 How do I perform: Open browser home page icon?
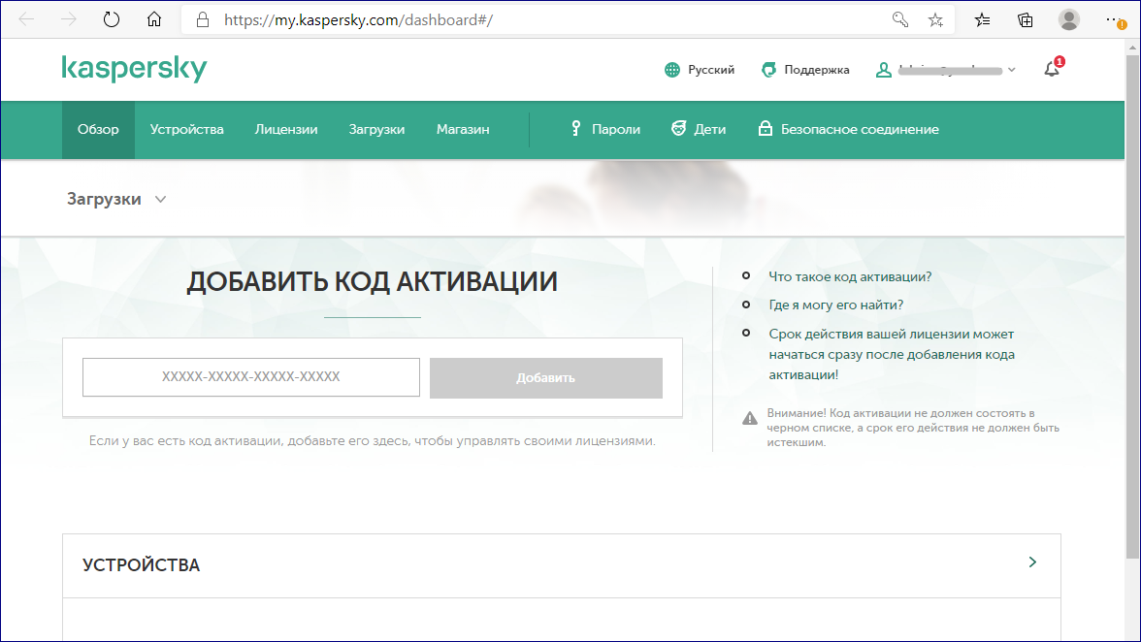click(153, 19)
